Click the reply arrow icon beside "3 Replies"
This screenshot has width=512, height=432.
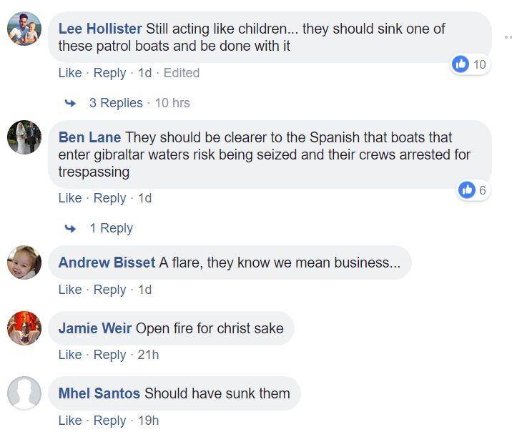pos(70,103)
